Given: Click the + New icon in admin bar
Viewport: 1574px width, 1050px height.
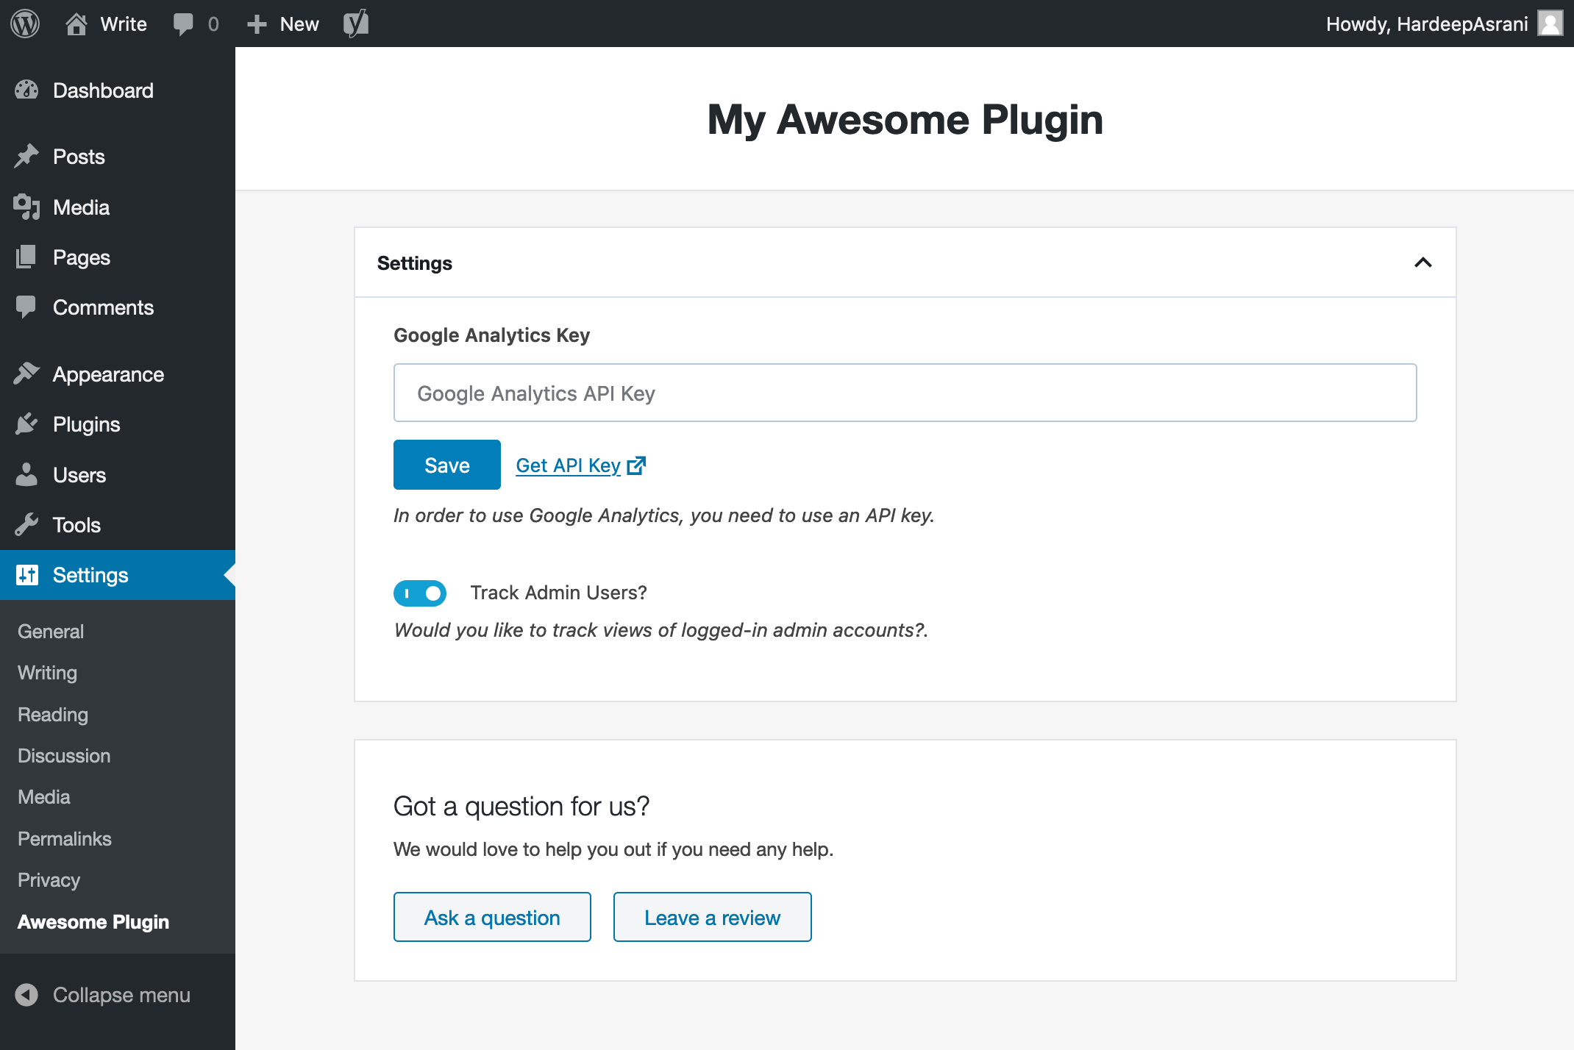Looking at the screenshot, I should click(x=257, y=24).
